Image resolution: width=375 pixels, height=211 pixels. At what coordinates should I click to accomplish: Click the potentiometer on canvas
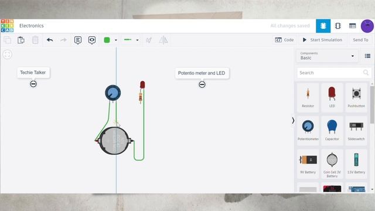[113, 93]
